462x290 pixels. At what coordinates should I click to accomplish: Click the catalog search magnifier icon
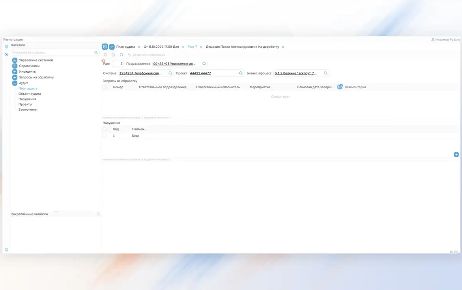tap(96, 52)
